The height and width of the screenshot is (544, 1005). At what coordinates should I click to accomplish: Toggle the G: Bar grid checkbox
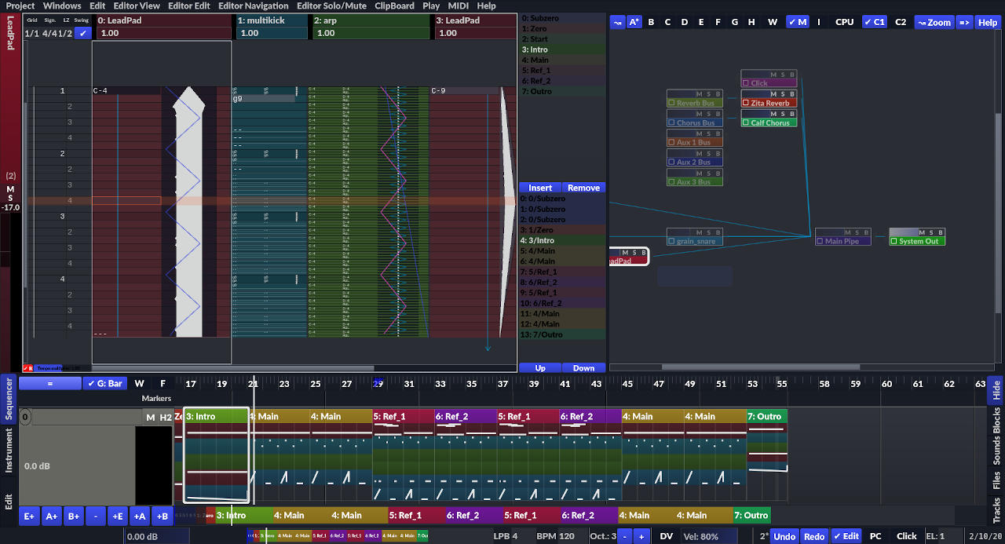coord(106,383)
